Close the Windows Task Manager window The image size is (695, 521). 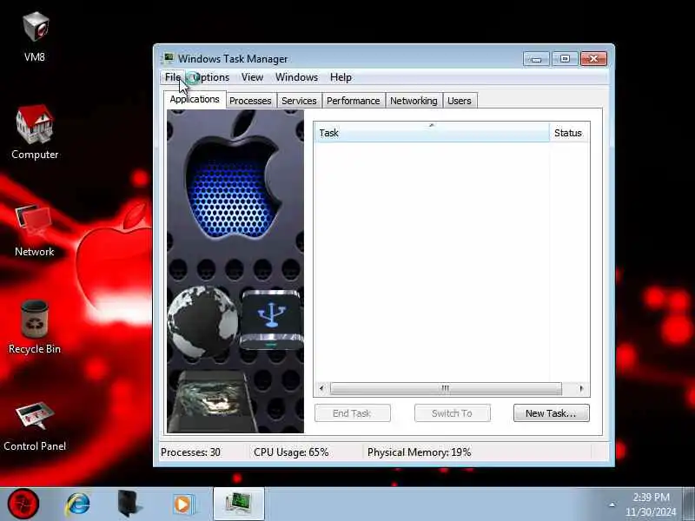coord(593,58)
